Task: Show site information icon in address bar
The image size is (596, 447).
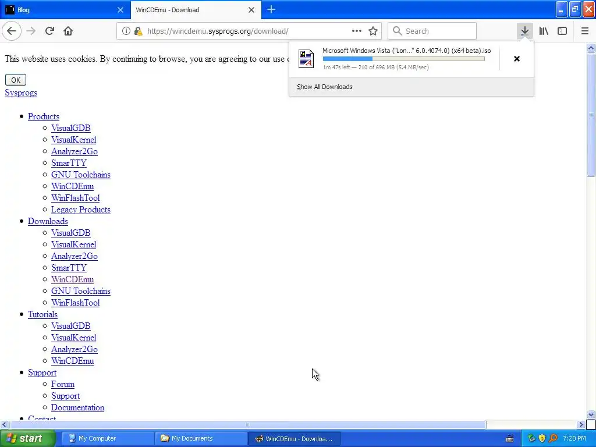Action: pyautogui.click(x=126, y=31)
